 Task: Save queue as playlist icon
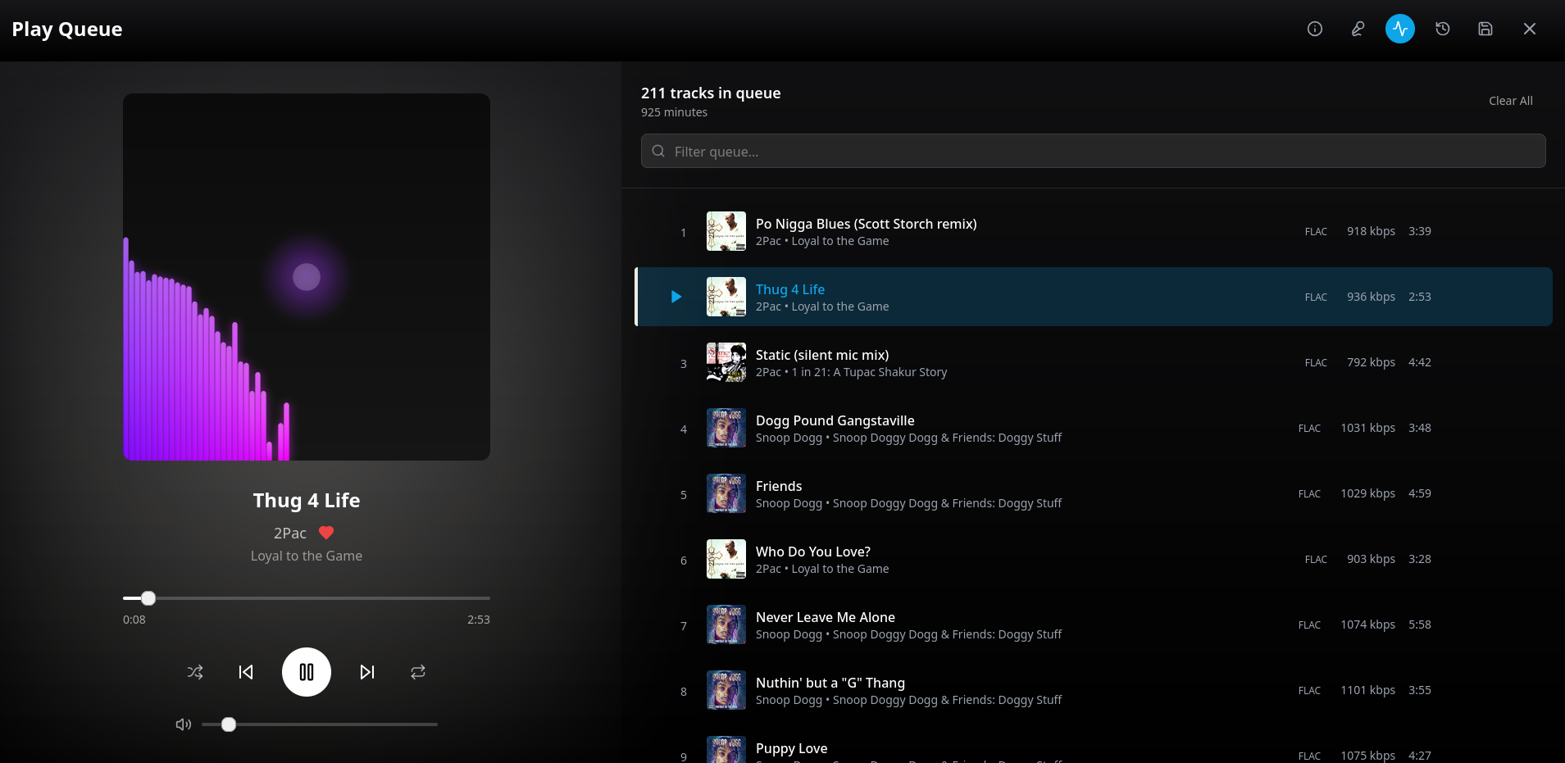tap(1485, 29)
